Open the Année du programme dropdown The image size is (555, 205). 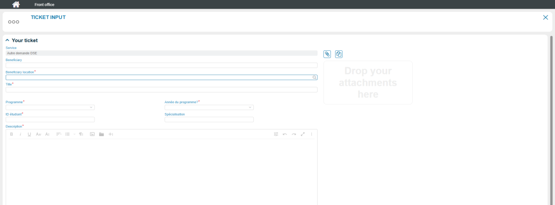pos(209,107)
